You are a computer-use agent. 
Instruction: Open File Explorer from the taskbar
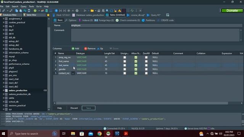73,134
